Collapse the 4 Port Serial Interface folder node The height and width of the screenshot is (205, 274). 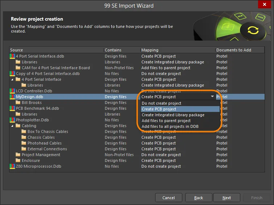point(12,79)
